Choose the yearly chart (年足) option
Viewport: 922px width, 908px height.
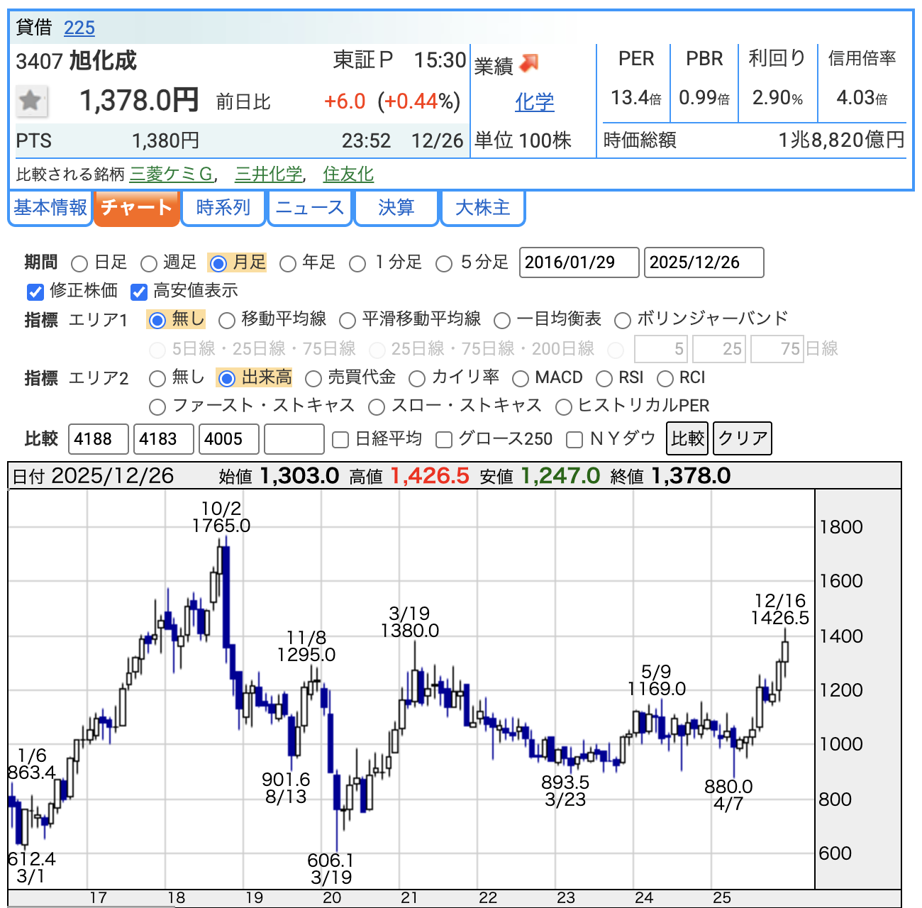click(x=288, y=264)
